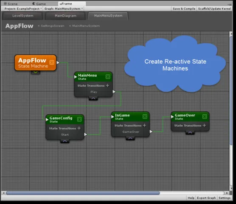
Task: Open Settings in the bottom bar
Action: coord(225,198)
